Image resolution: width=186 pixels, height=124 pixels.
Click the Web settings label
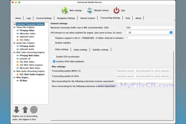pyautogui.click(x=75, y=10)
